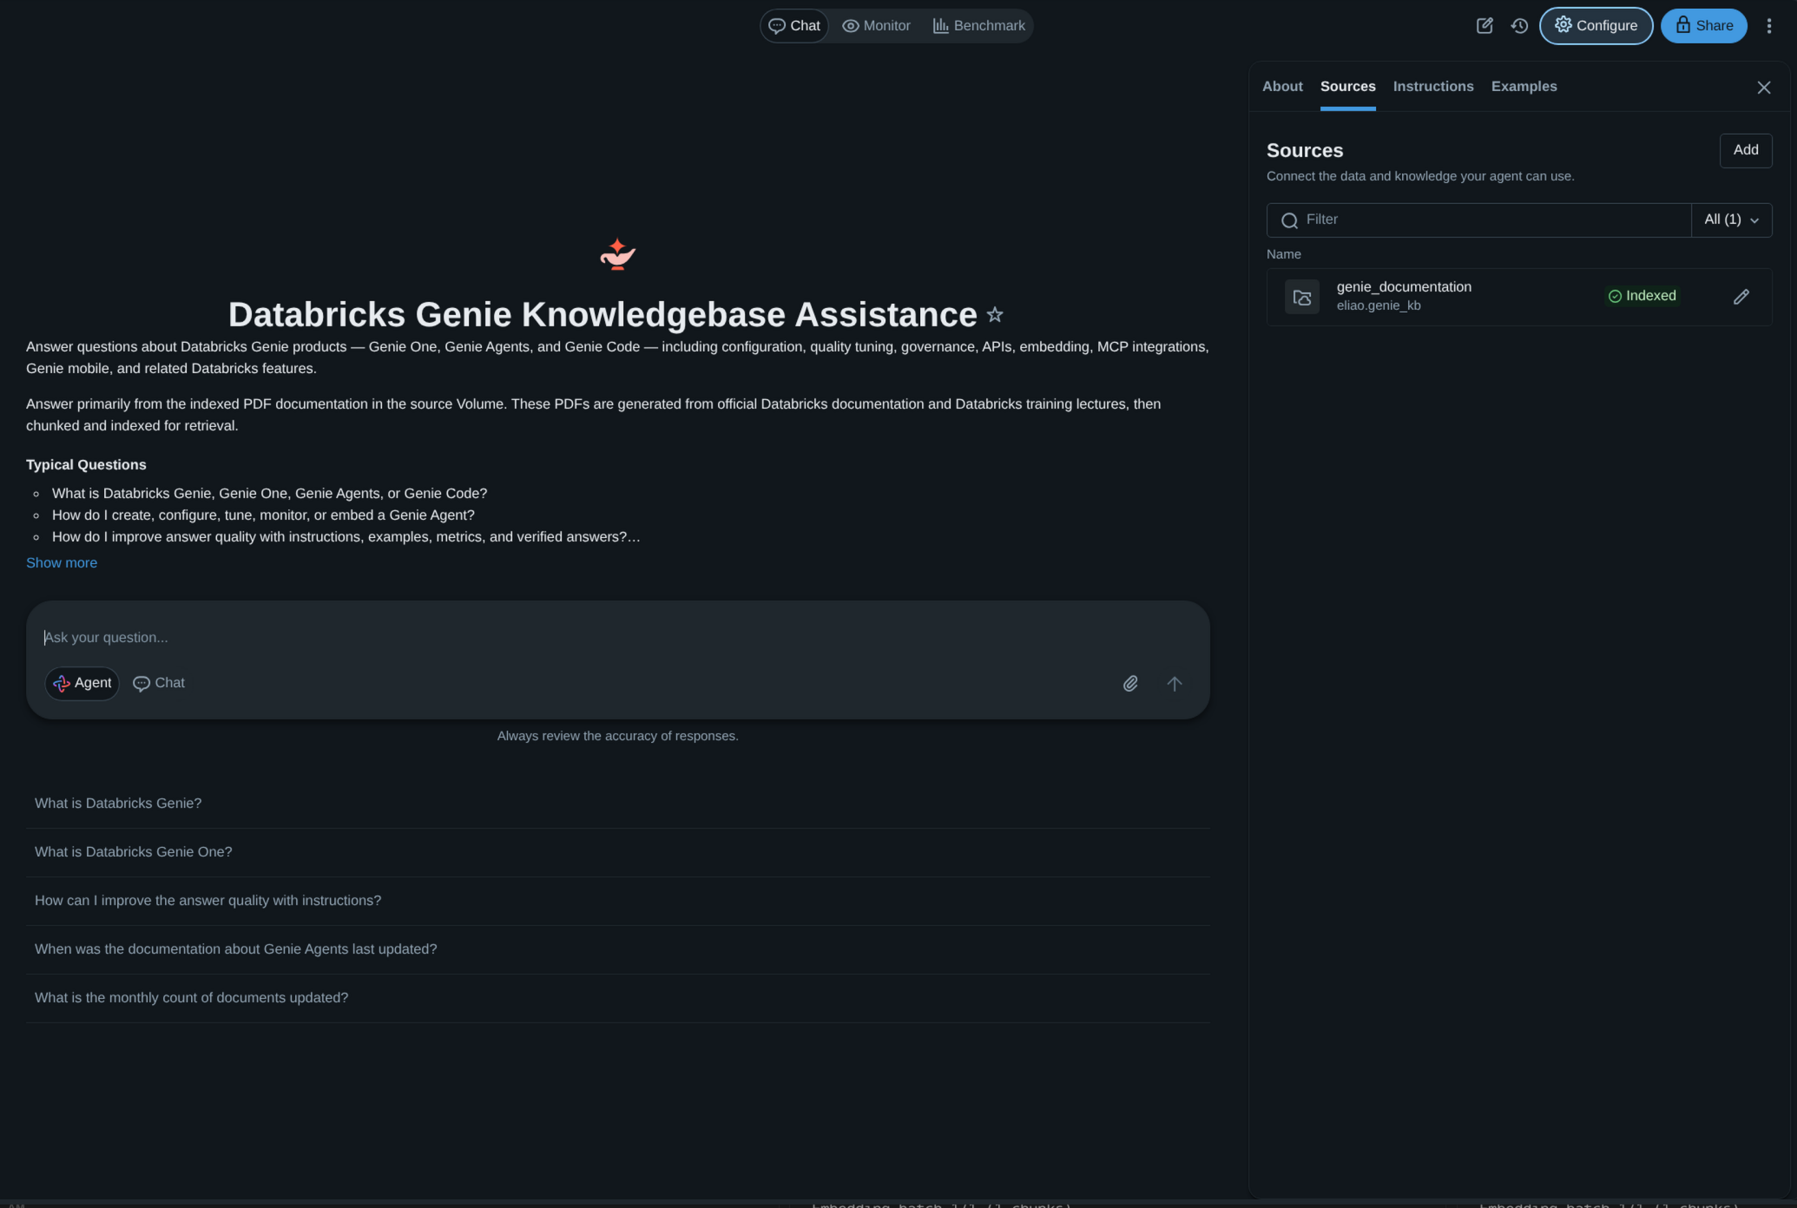Click the genie_documentation source name
The image size is (1797, 1208).
coord(1404,287)
